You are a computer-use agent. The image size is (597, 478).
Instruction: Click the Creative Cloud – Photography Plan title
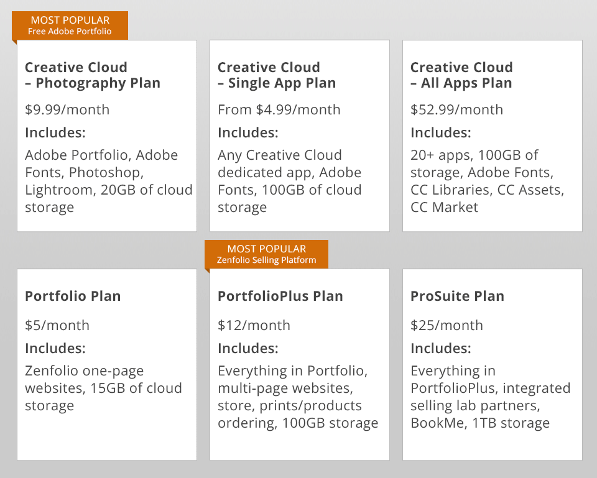point(93,75)
